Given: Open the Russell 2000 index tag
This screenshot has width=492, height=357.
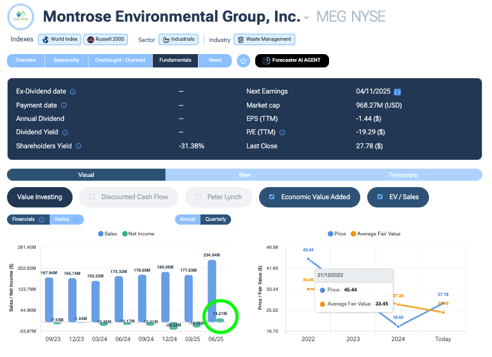Looking at the screenshot, I should point(106,39).
